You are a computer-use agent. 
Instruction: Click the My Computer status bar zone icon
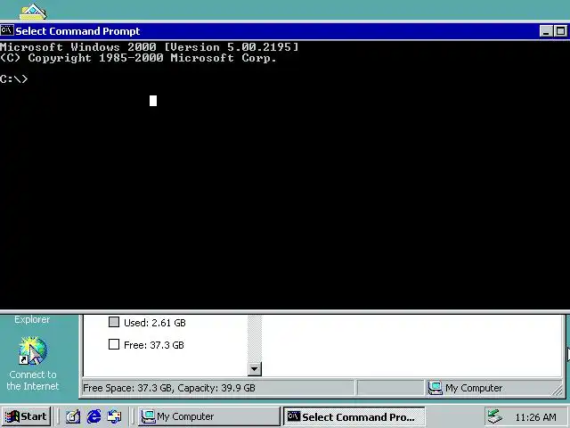436,388
